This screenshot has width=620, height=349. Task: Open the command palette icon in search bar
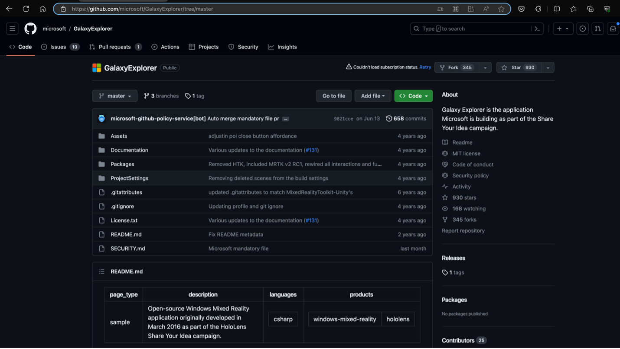point(537,29)
